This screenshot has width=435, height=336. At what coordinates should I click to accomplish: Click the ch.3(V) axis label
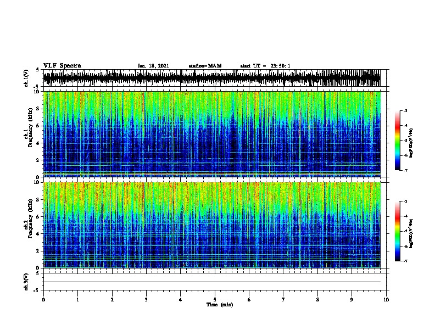[26, 282]
